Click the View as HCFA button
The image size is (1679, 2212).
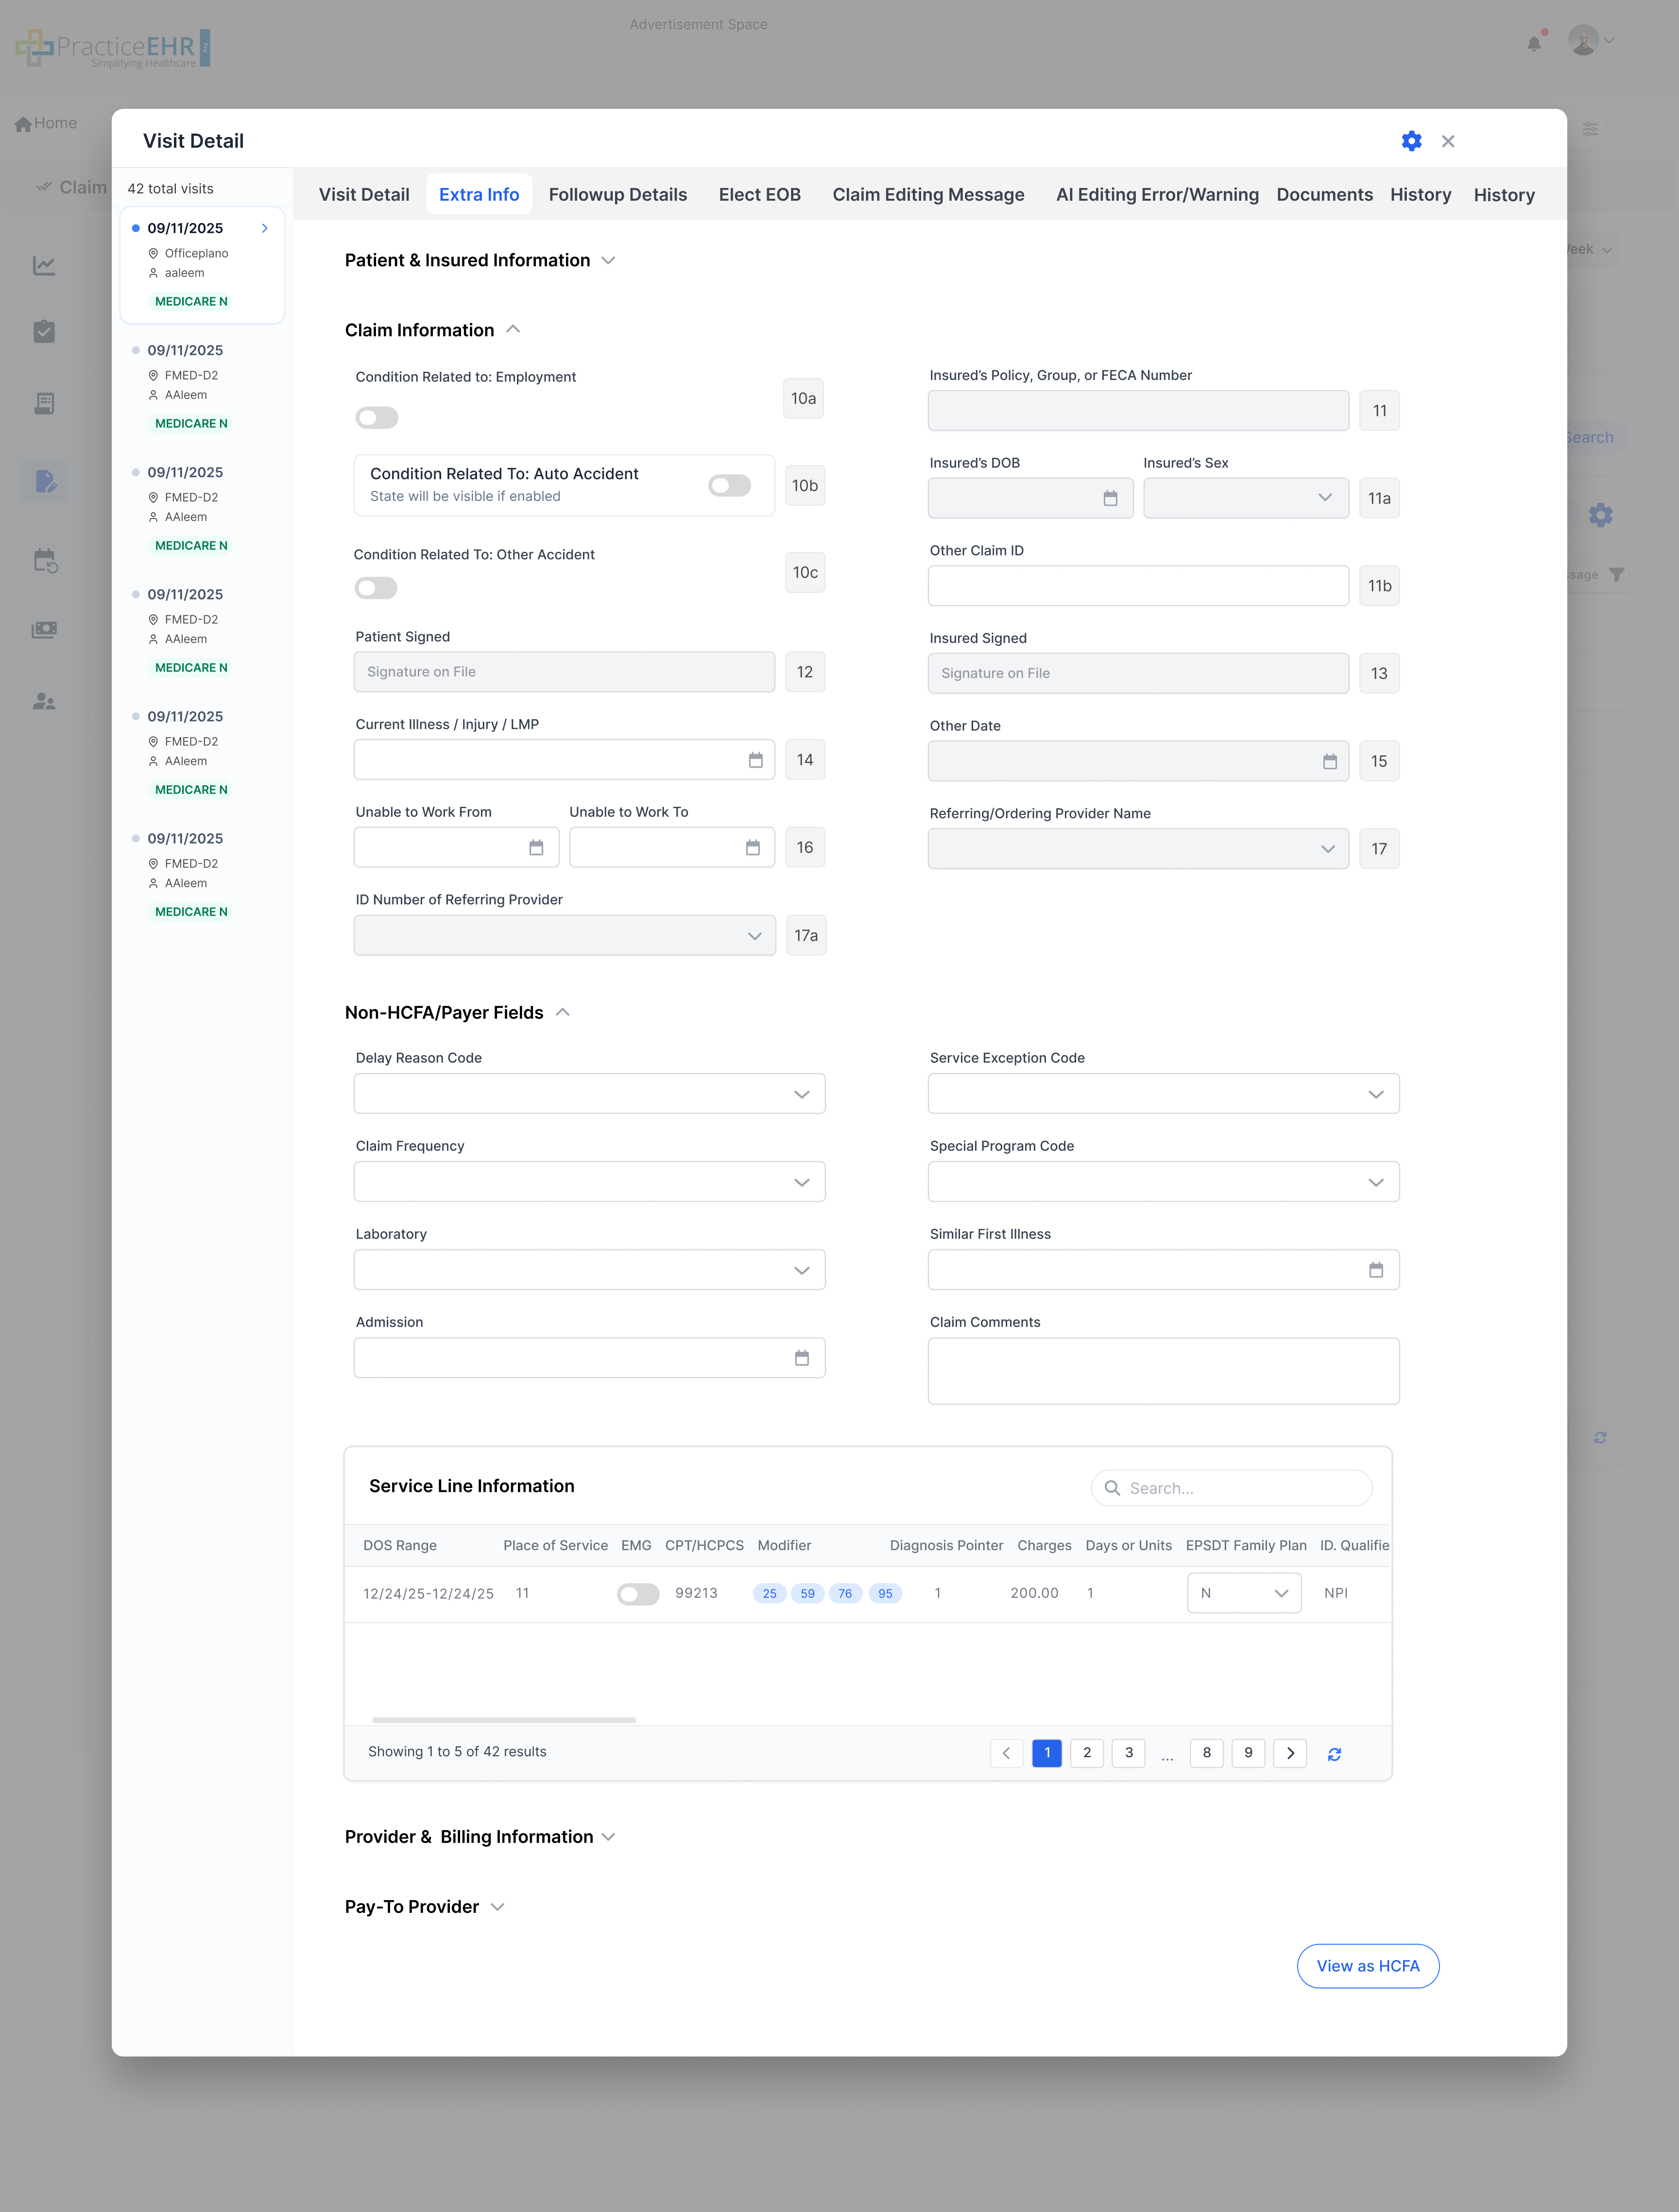(x=1367, y=1966)
